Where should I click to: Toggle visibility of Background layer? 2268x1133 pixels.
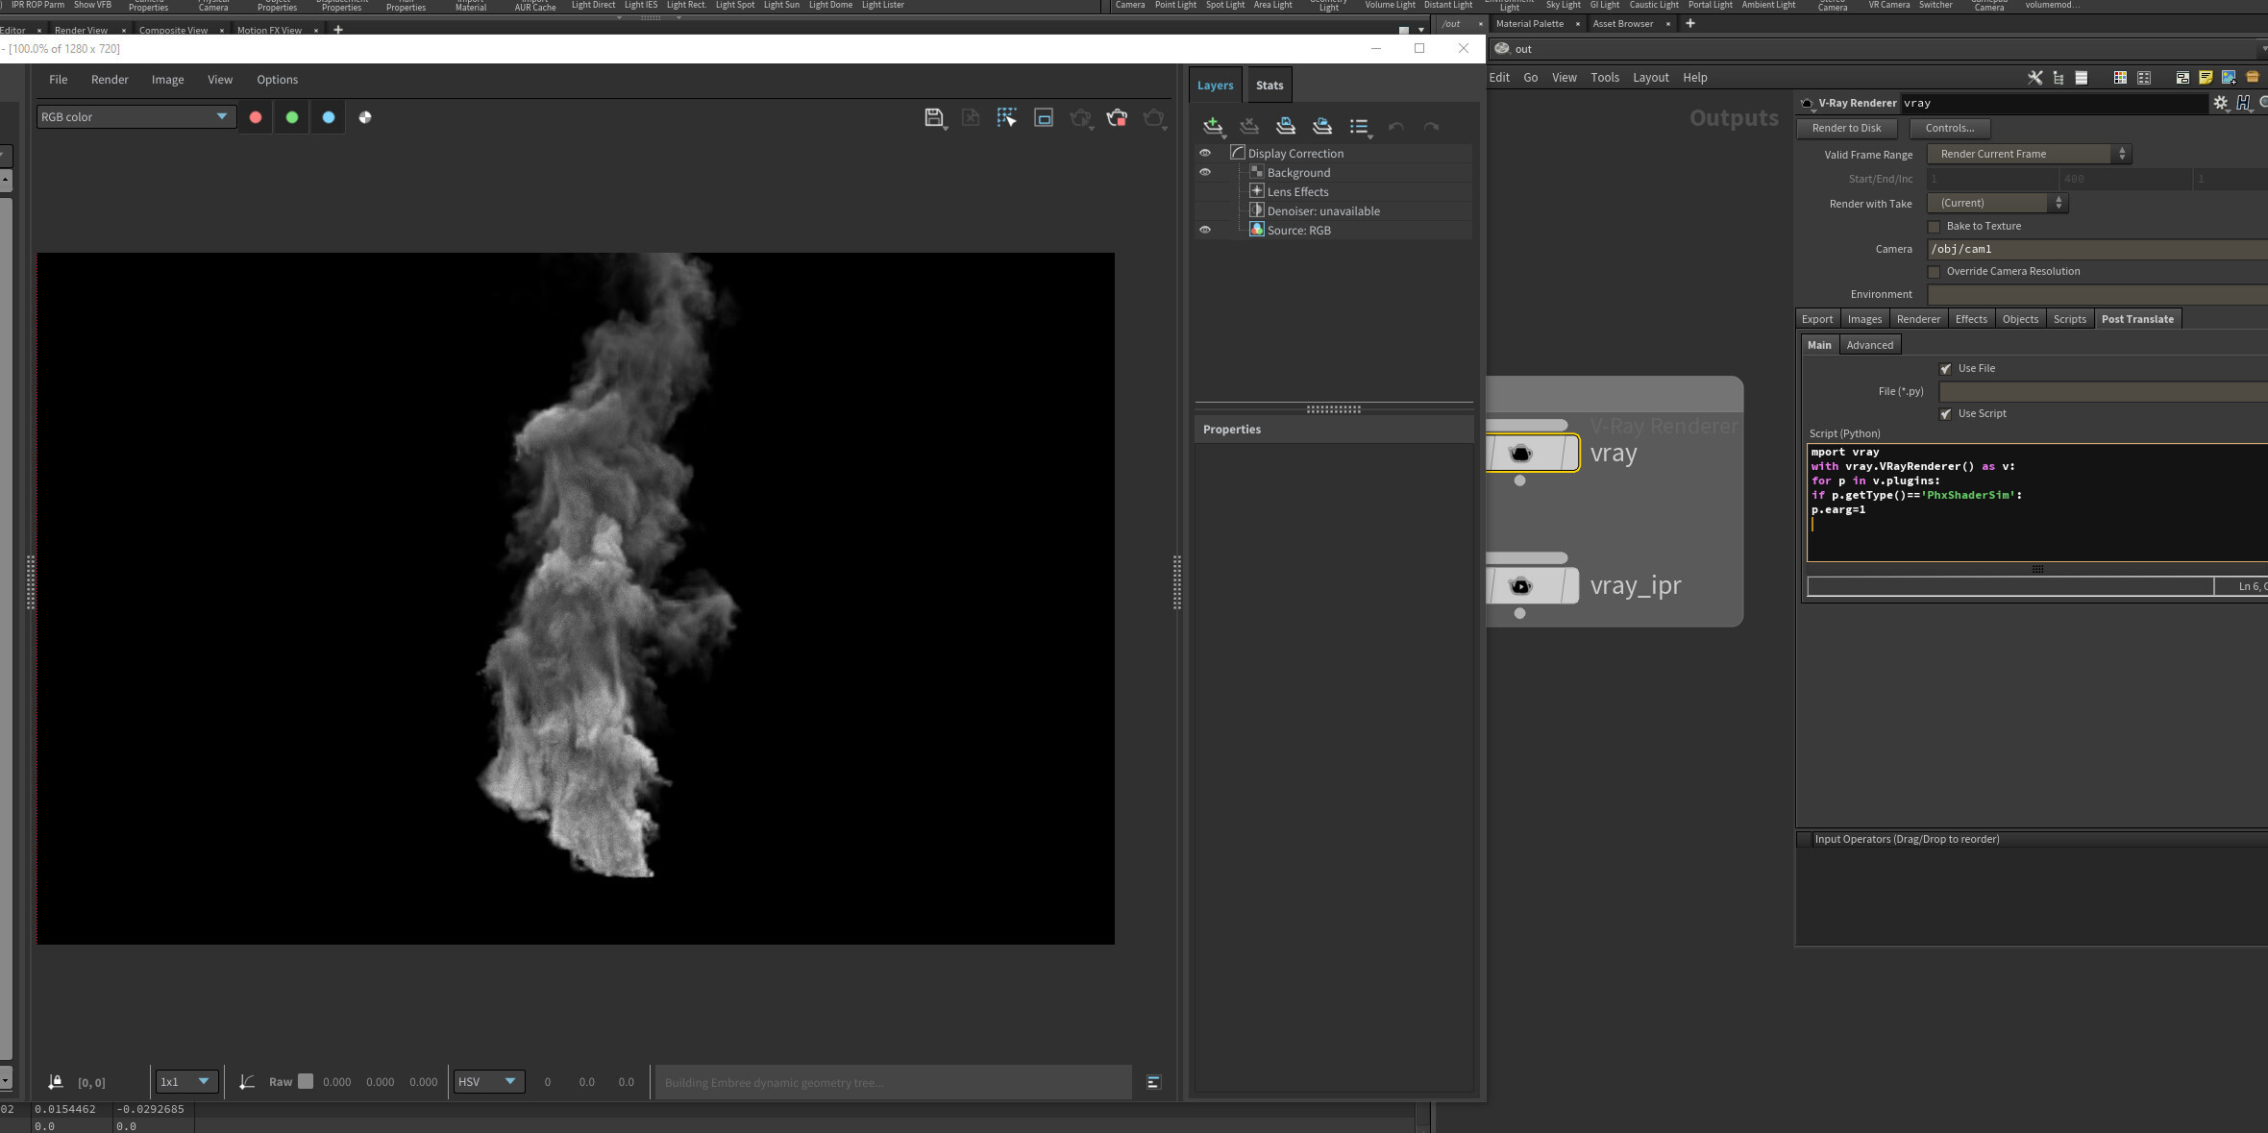(x=1205, y=172)
